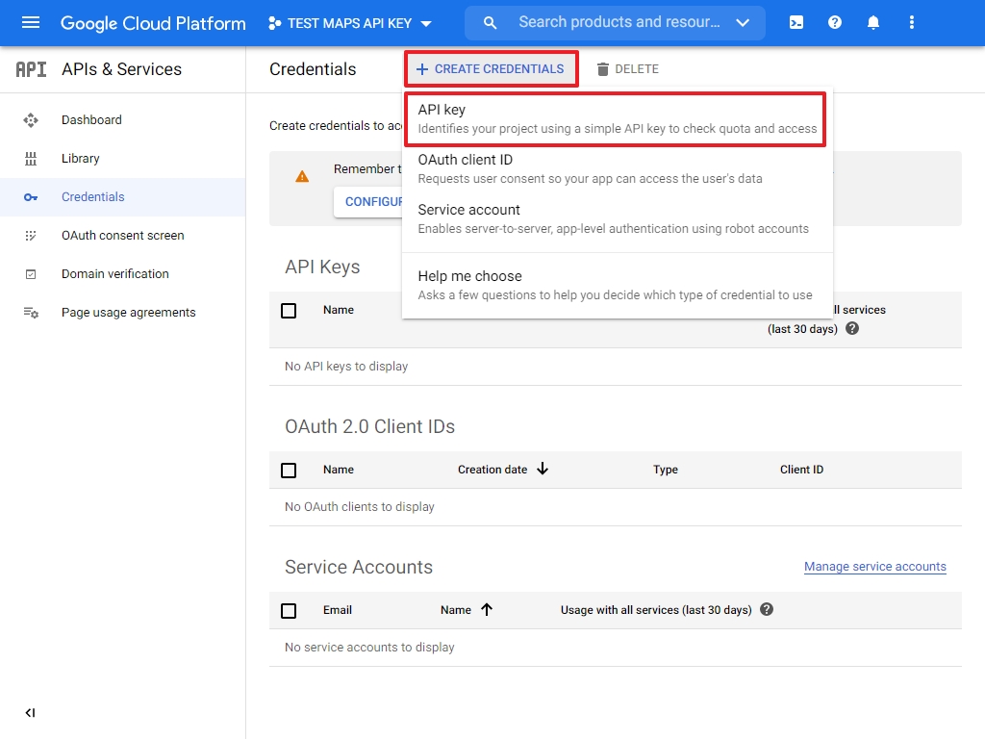Image resolution: width=985 pixels, height=739 pixels.
Task: Click the API logo icon
Action: pos(31,69)
